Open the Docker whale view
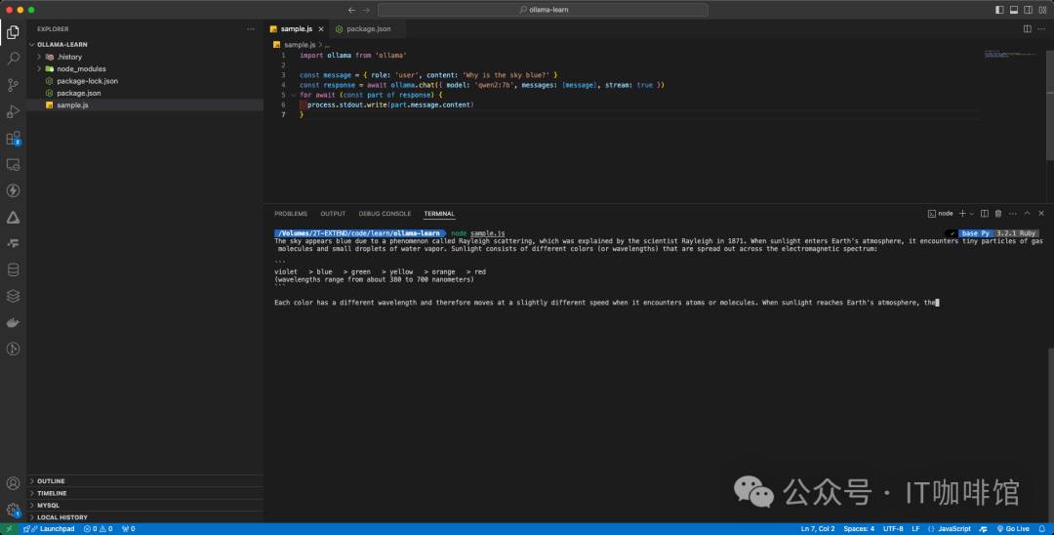1054x535 pixels. click(13, 322)
